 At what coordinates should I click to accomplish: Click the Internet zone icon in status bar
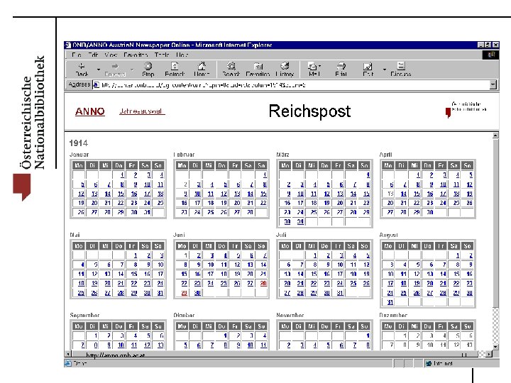point(429,363)
